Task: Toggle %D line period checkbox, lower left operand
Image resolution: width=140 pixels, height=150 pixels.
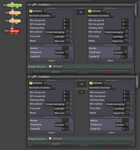Action: point(71,96)
